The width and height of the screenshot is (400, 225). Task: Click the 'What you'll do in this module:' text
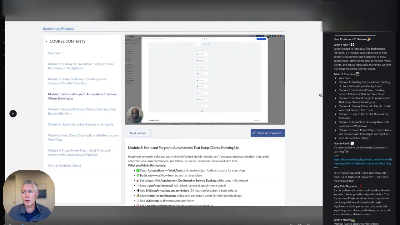(147, 166)
